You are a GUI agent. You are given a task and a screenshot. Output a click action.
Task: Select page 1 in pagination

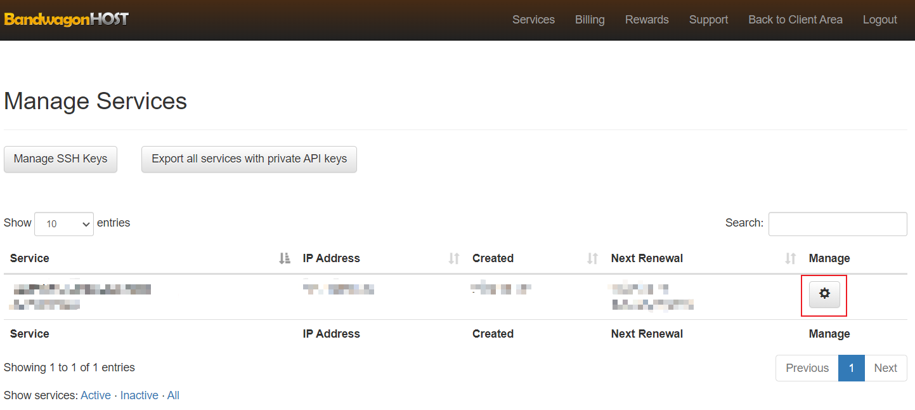852,368
